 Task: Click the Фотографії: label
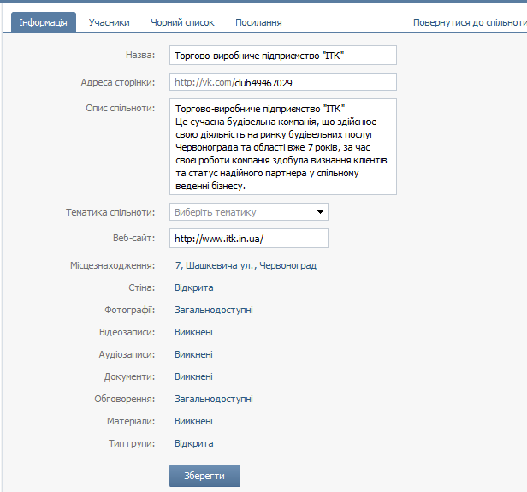coord(129,310)
